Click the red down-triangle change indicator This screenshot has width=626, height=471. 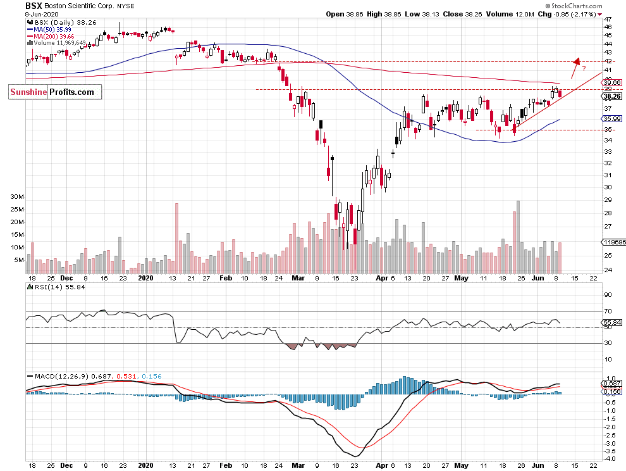(x=600, y=15)
